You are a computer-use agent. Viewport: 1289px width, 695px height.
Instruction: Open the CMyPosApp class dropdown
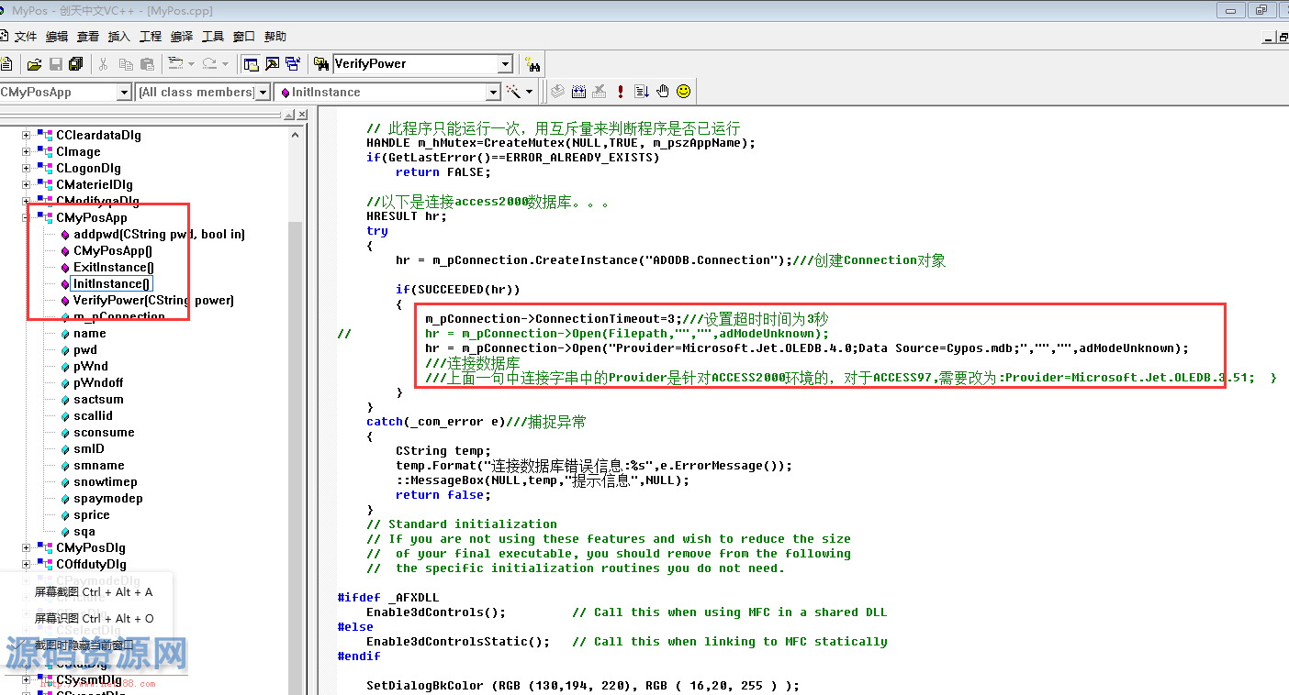124,93
